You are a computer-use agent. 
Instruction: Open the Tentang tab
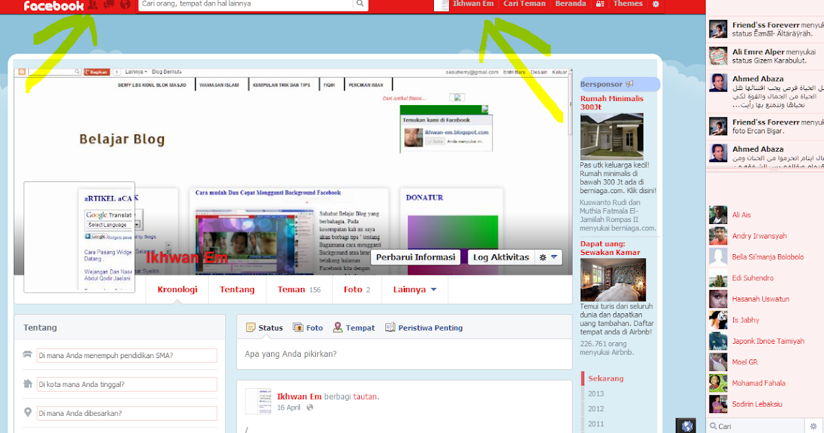[x=237, y=289]
